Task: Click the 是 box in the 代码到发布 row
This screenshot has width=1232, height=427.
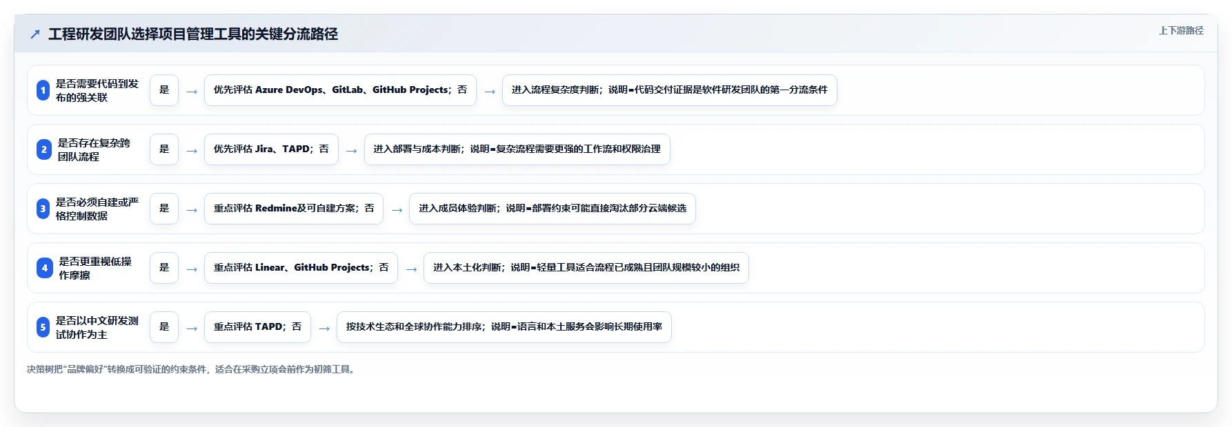Action: click(x=164, y=90)
